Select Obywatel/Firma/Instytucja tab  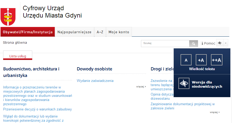28,32
